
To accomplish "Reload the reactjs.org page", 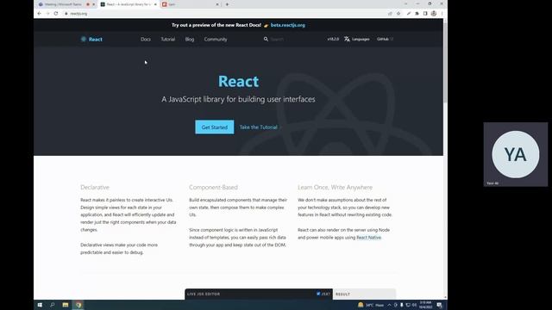I will [56, 14].
